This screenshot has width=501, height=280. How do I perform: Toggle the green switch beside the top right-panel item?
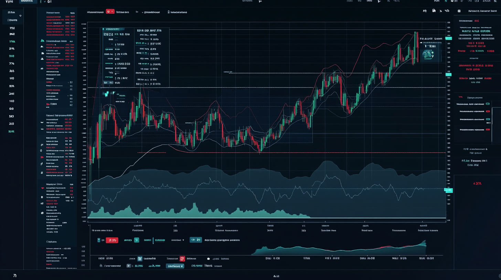point(488,104)
